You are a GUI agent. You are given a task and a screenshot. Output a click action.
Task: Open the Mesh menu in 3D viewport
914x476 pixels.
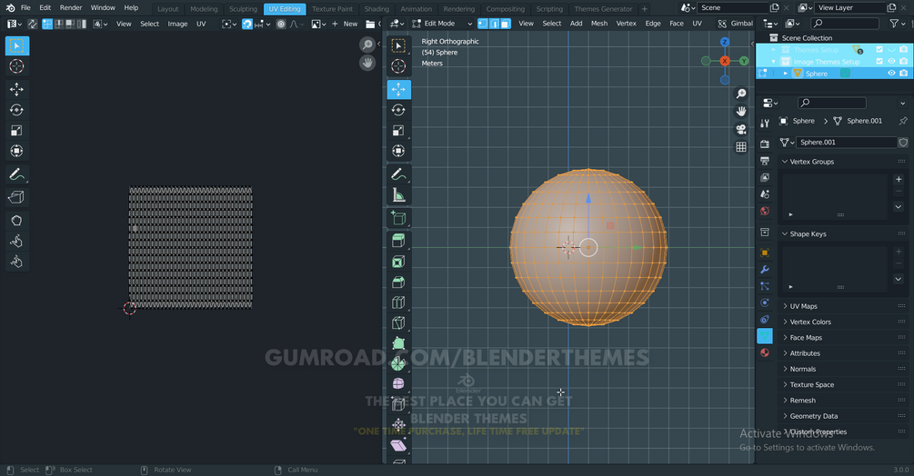click(x=598, y=24)
